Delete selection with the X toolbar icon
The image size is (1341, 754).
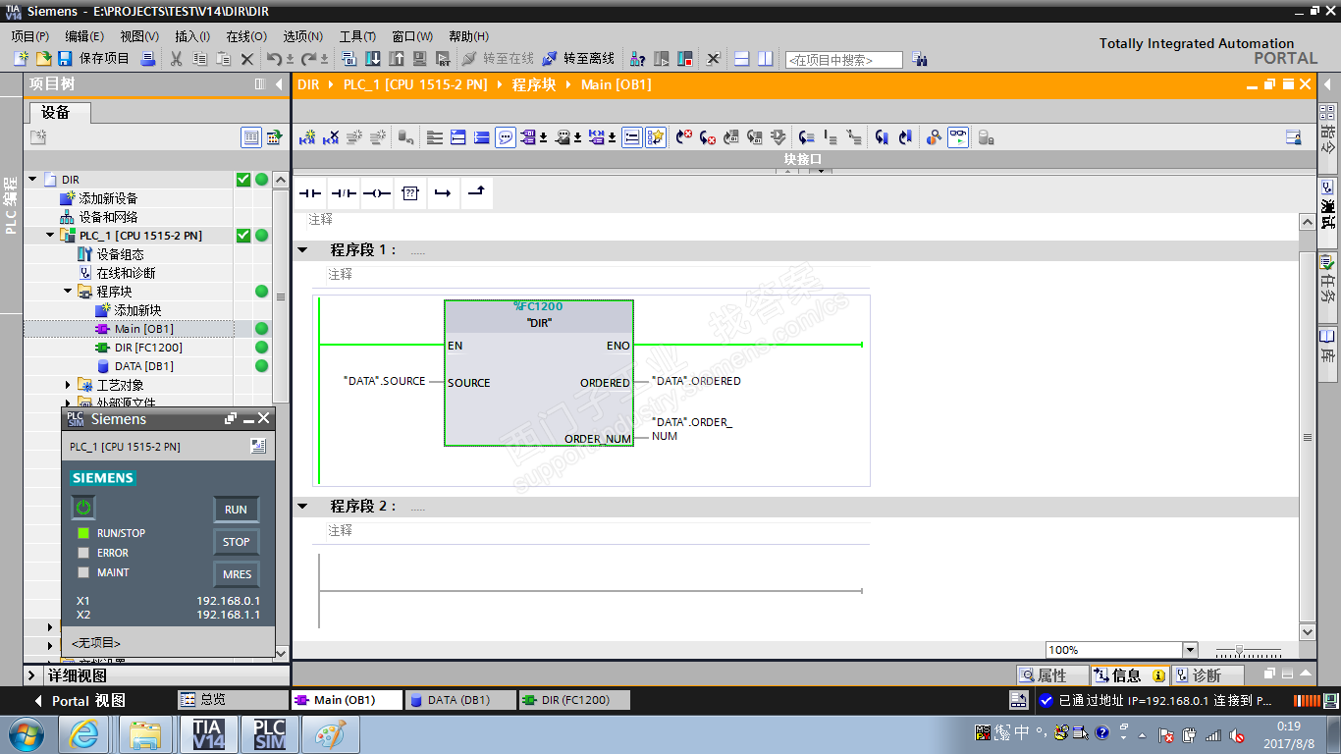click(x=247, y=59)
